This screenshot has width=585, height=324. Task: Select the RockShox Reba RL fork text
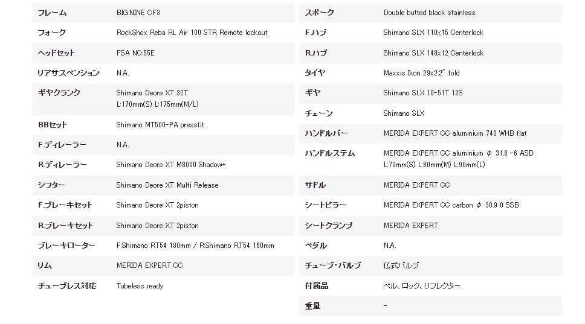pos(192,33)
